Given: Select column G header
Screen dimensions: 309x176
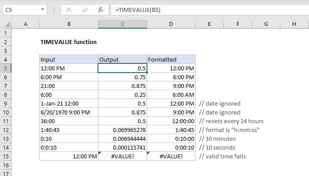Looking at the screenshot, I should (x=266, y=24).
